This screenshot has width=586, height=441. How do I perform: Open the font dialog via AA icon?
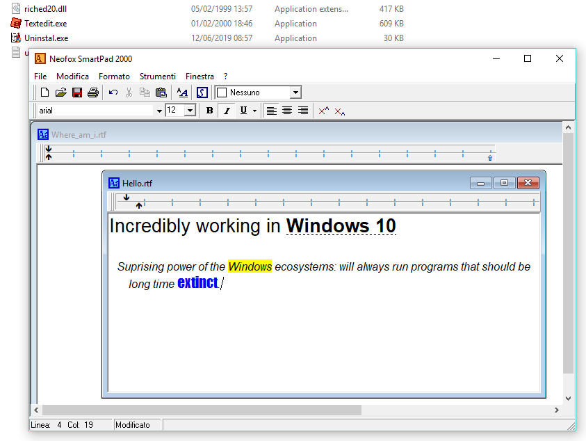(x=182, y=93)
